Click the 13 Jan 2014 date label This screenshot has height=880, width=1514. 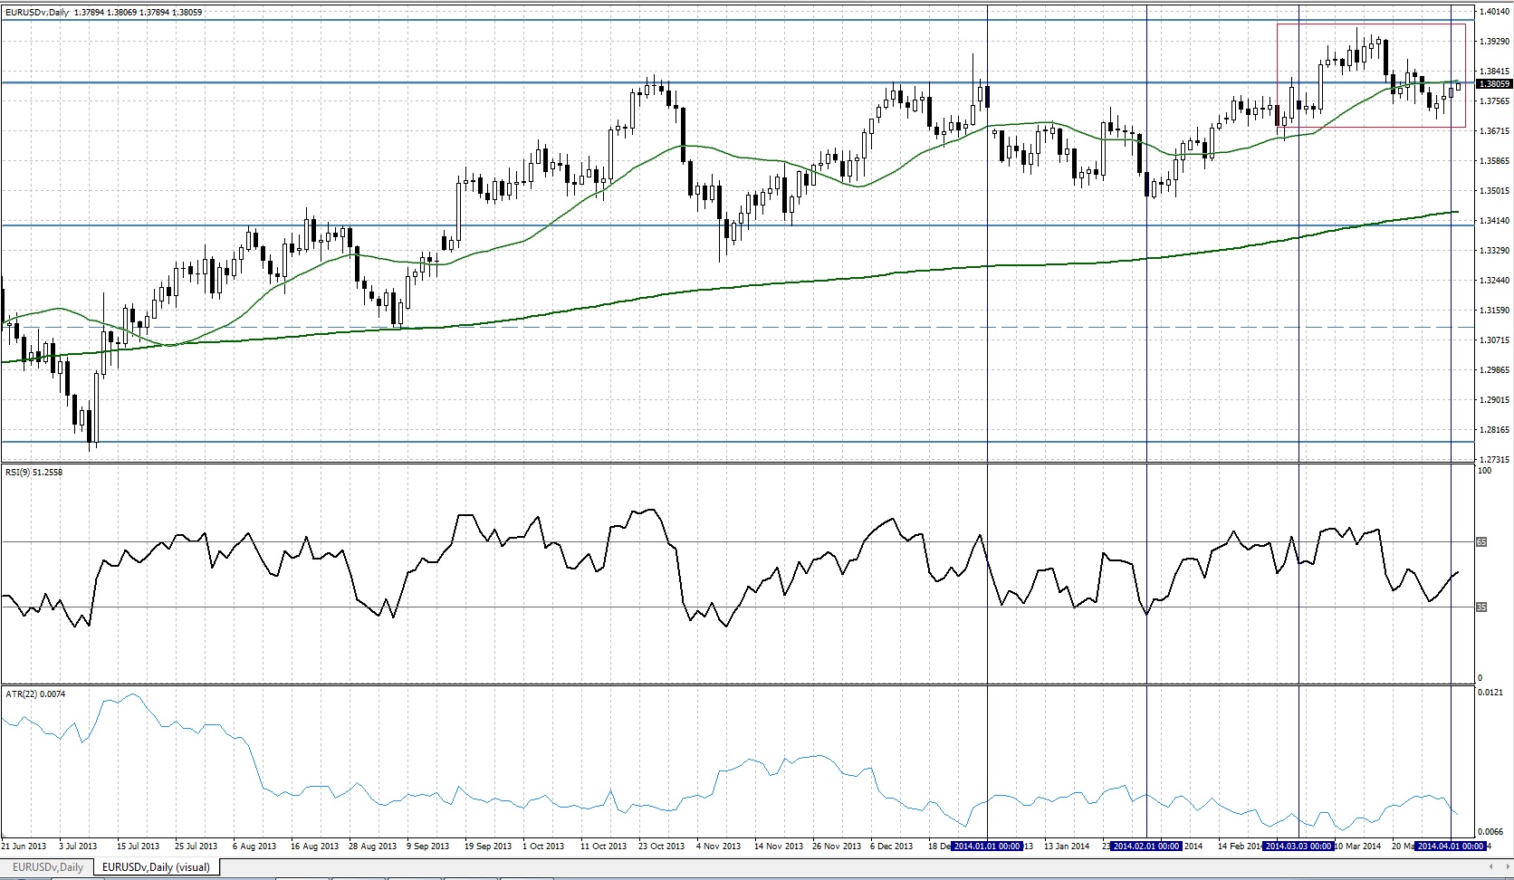coord(1067,847)
